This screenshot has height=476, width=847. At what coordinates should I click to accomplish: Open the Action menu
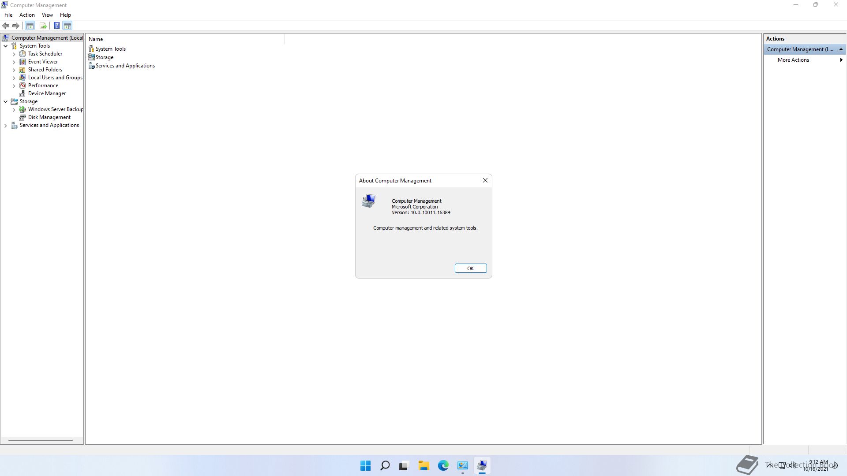[27, 15]
